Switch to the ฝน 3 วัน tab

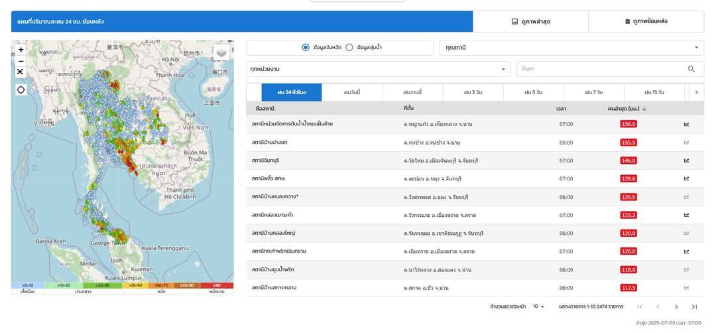tap(473, 92)
